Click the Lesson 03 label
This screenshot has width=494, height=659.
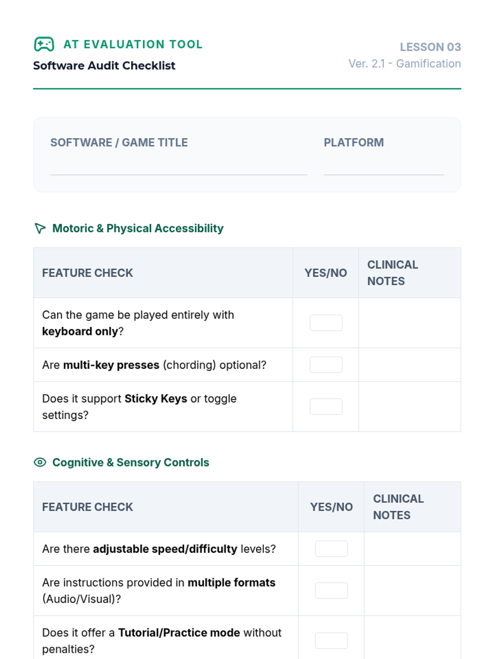[x=430, y=47]
